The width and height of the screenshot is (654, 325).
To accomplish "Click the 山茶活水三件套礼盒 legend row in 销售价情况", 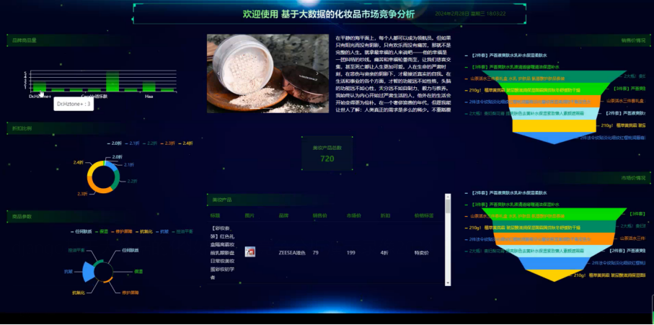I will coord(515,79).
